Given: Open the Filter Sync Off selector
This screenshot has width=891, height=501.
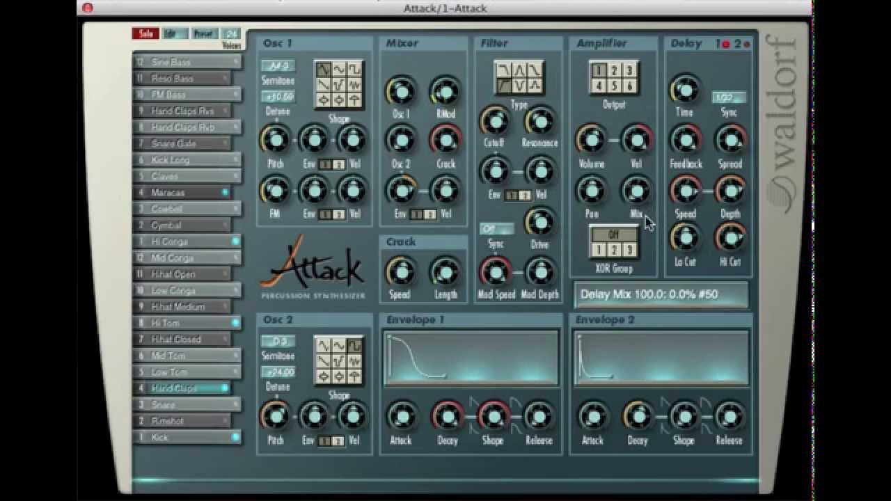Looking at the screenshot, I should [x=496, y=229].
